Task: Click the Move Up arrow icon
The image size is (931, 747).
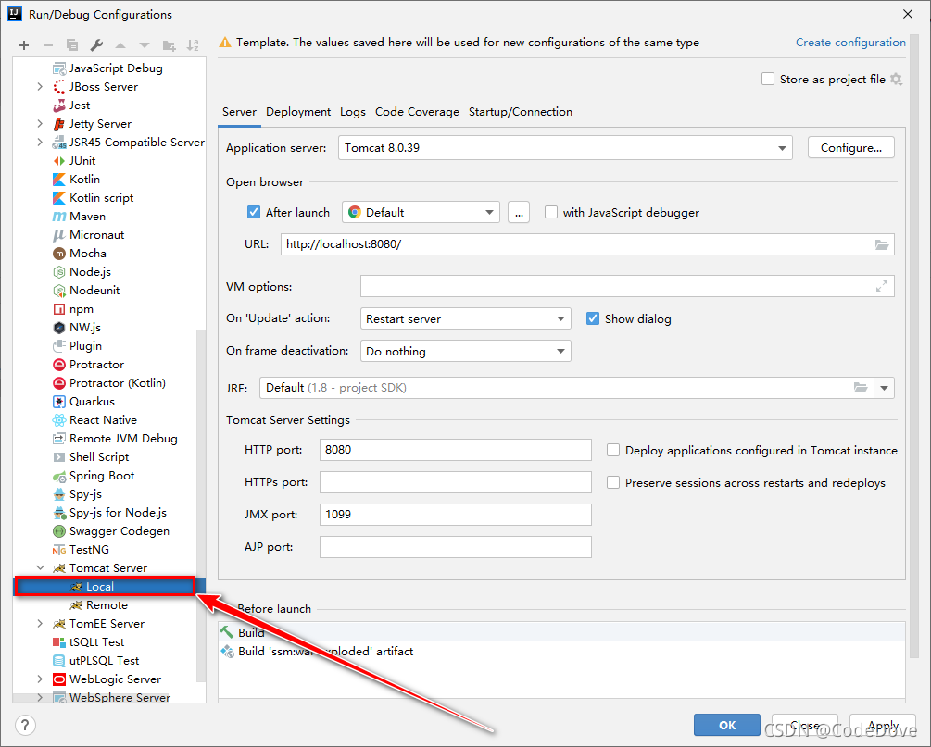Action: point(120,45)
